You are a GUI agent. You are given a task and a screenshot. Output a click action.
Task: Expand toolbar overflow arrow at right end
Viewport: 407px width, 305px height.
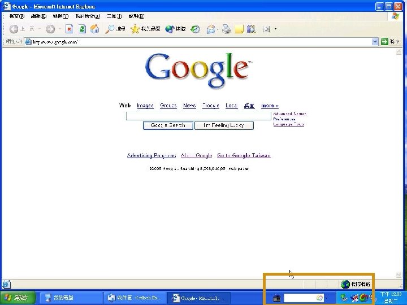click(x=275, y=29)
